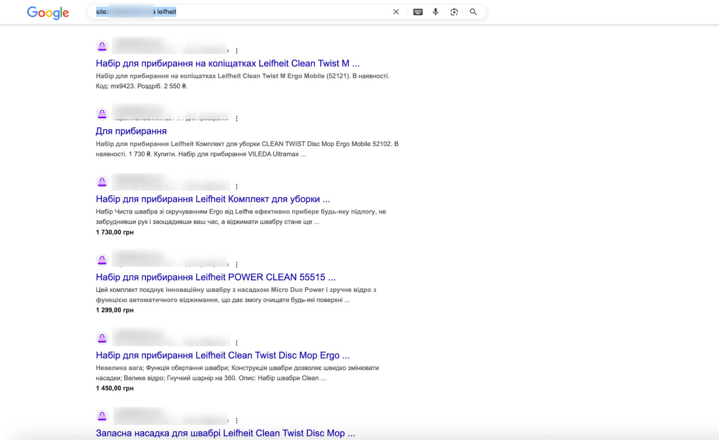Start voice search with the microphone icon
Screen dimensions: 719x440
[x=436, y=12]
